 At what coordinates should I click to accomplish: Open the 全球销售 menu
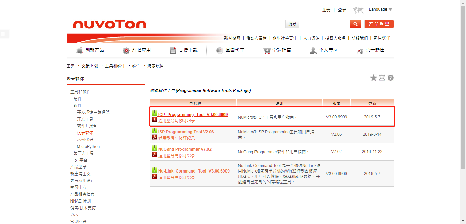281,50
